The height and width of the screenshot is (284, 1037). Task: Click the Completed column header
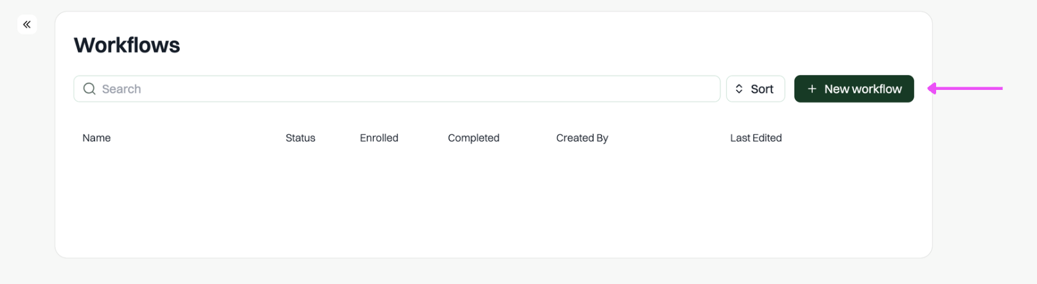(474, 138)
